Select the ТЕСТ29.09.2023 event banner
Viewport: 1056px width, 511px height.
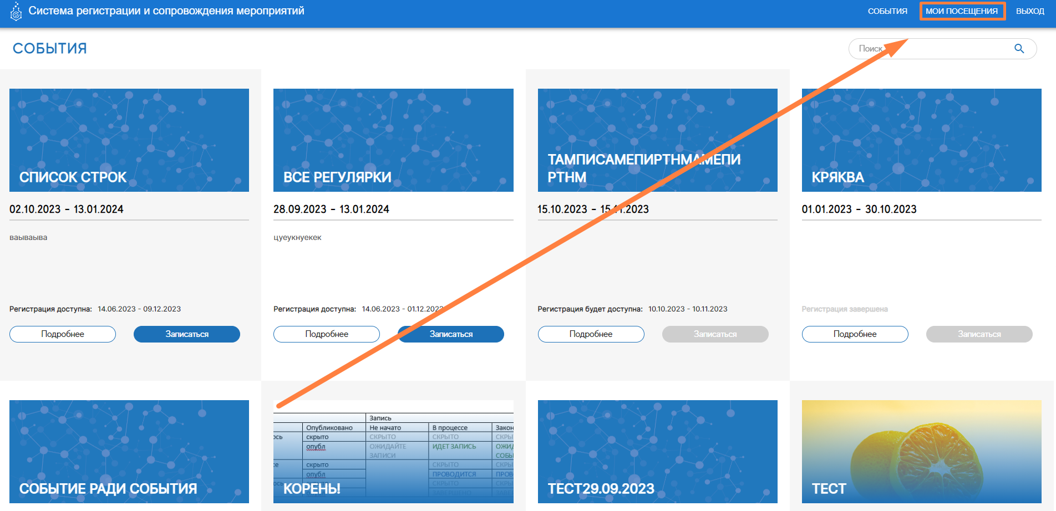(657, 451)
